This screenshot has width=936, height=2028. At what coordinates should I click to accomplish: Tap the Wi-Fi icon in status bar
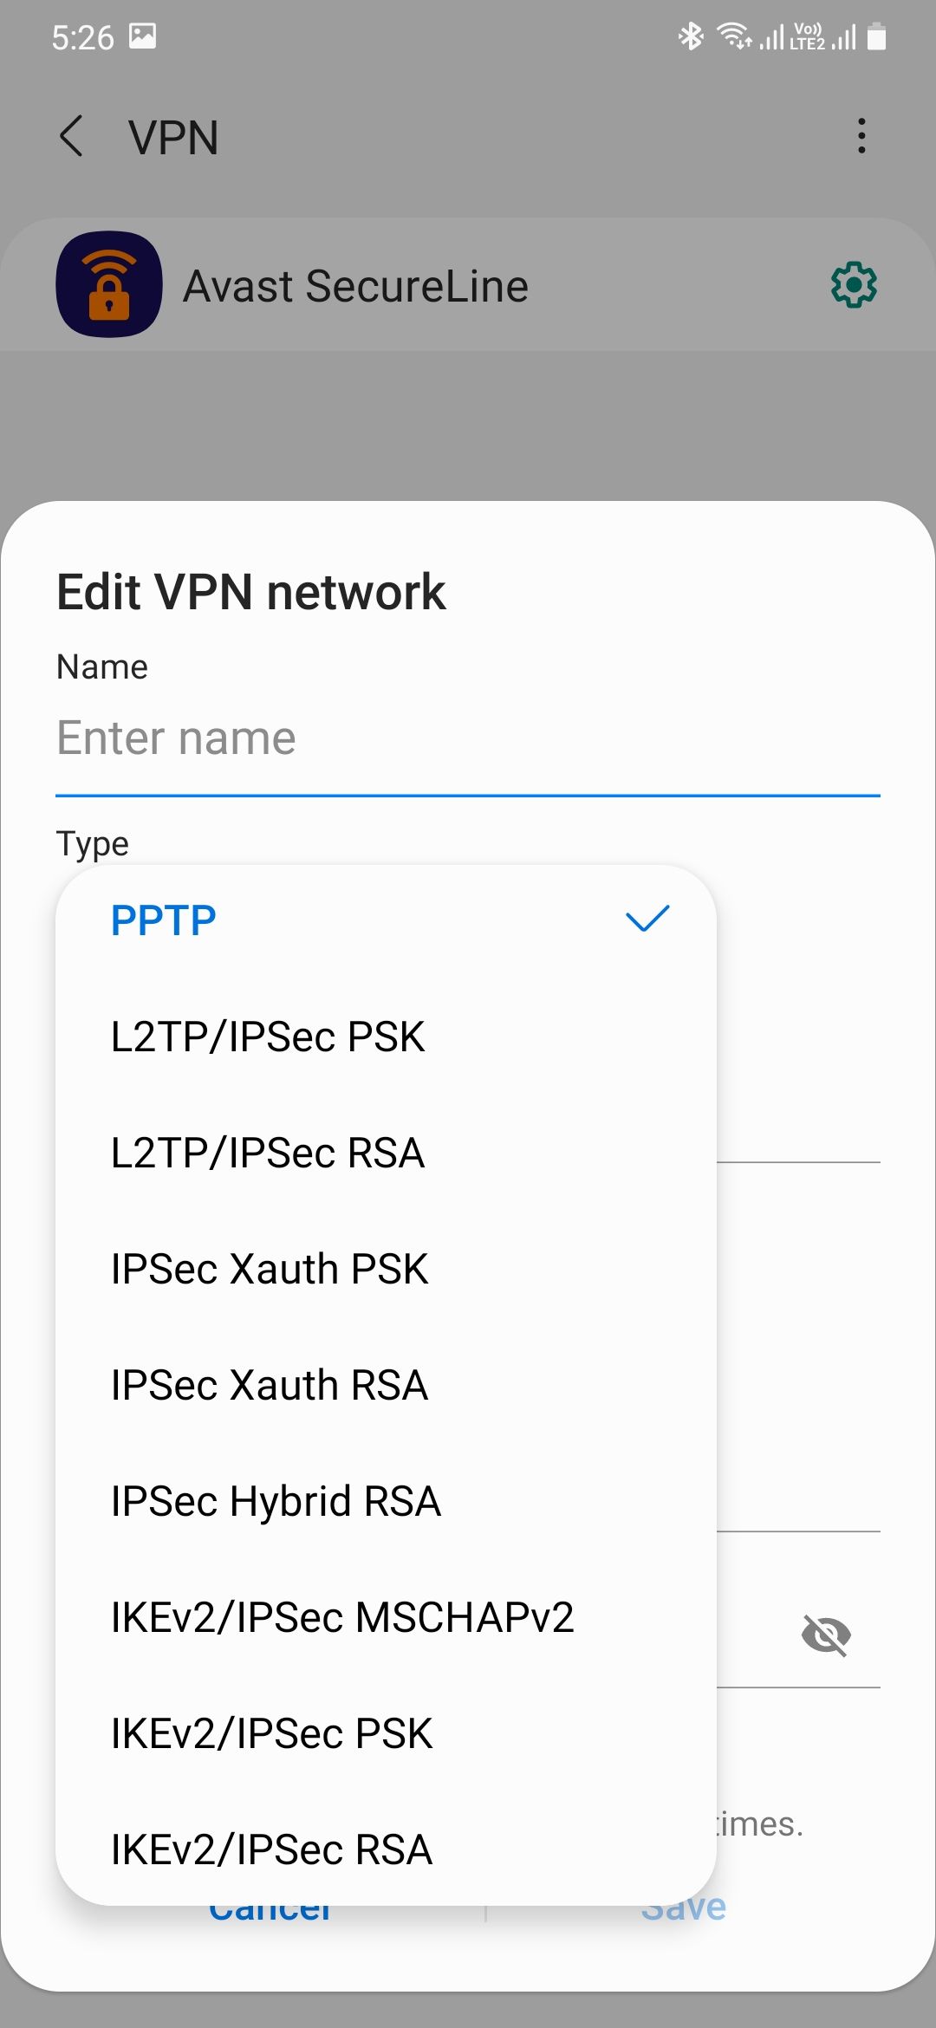point(732,36)
